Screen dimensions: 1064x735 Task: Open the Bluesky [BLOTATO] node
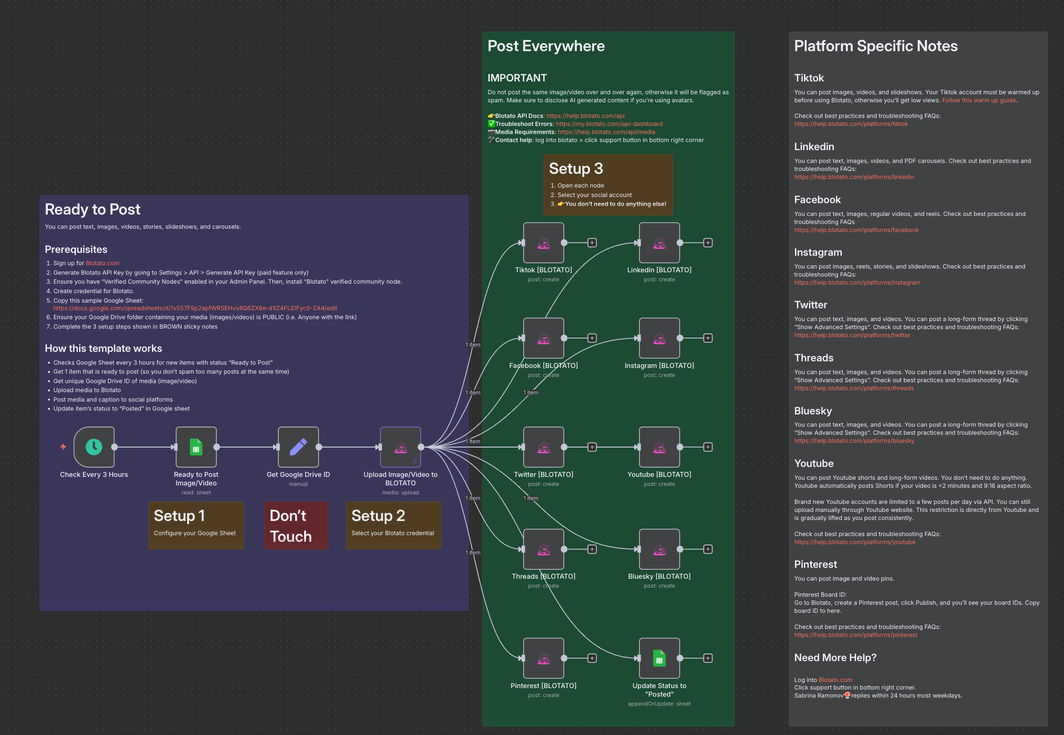(x=659, y=549)
